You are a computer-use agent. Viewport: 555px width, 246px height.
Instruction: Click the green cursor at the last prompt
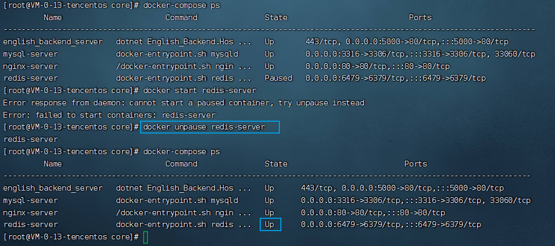(145, 237)
